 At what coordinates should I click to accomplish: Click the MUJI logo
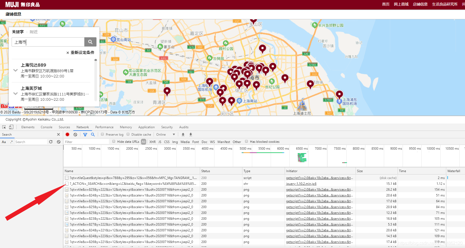pos(22,4)
